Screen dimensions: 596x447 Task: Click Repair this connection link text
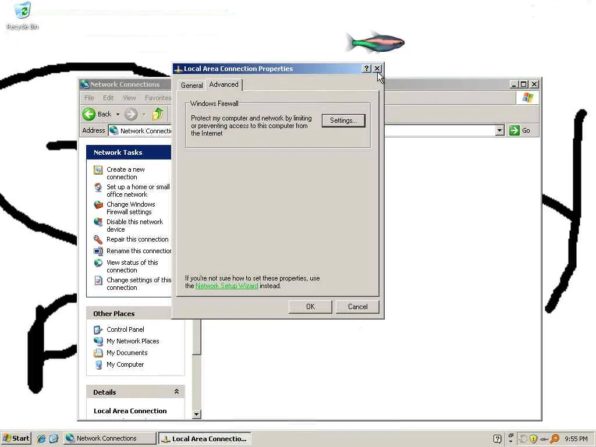137,239
